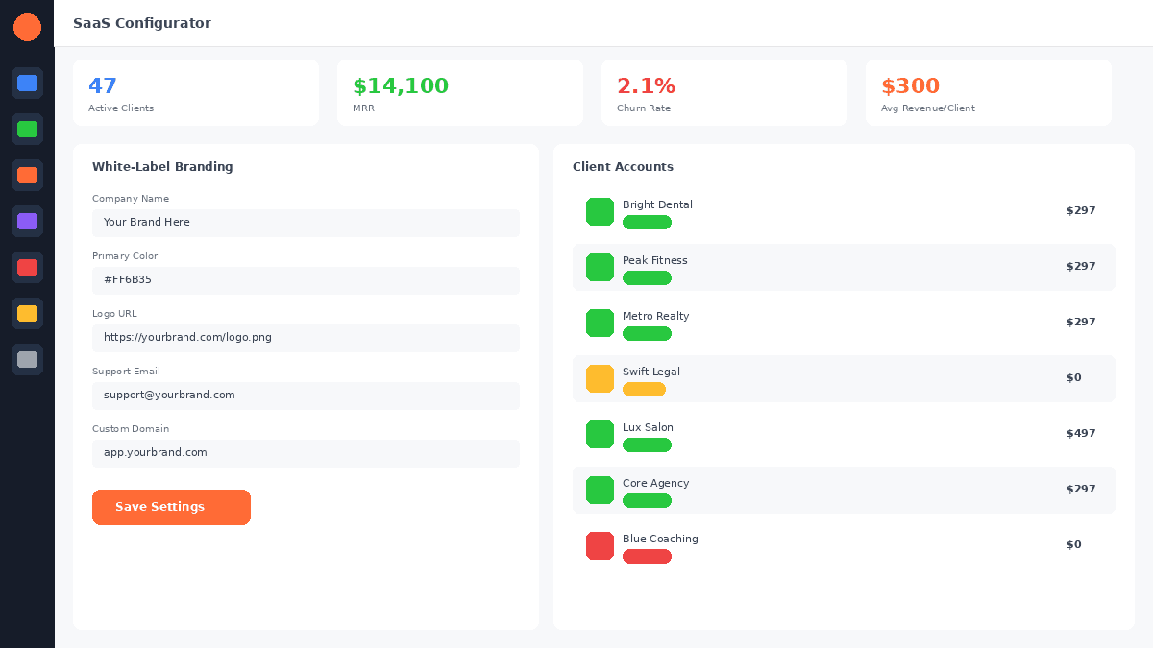Select the purple sidebar icon
The image size is (1153, 648).
[x=27, y=222]
